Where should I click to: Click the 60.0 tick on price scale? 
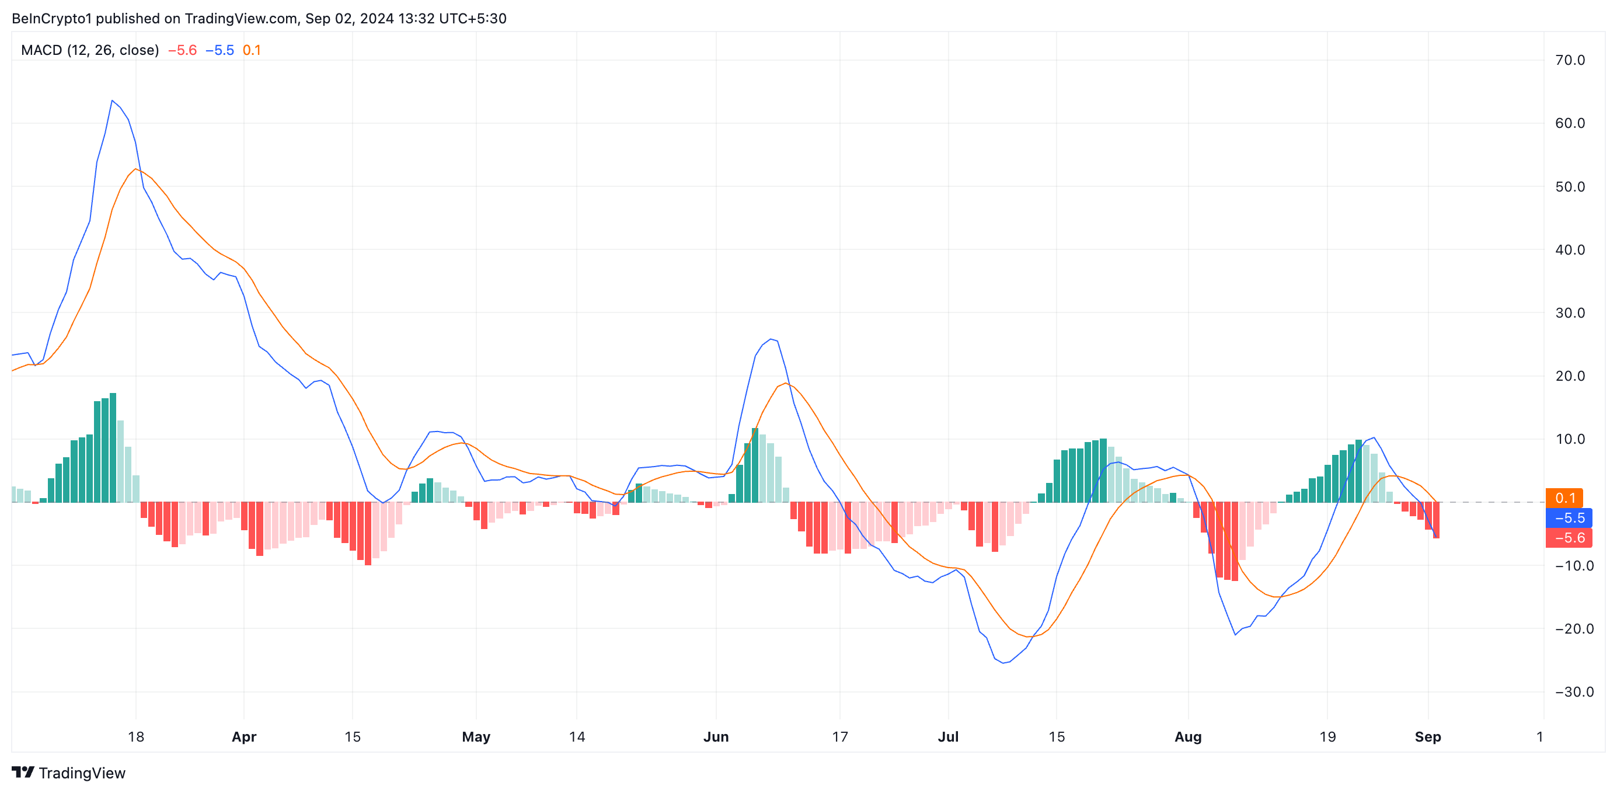tap(1569, 123)
